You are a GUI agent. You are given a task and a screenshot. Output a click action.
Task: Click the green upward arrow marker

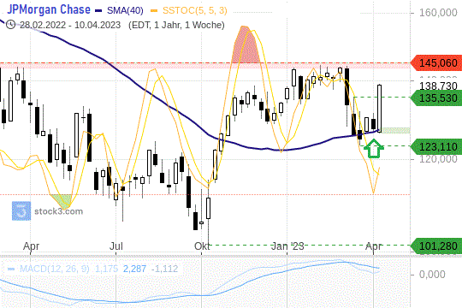(374, 148)
